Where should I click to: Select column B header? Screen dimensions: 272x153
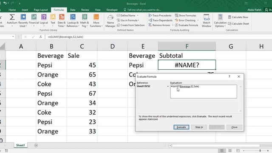(x=51, y=46)
